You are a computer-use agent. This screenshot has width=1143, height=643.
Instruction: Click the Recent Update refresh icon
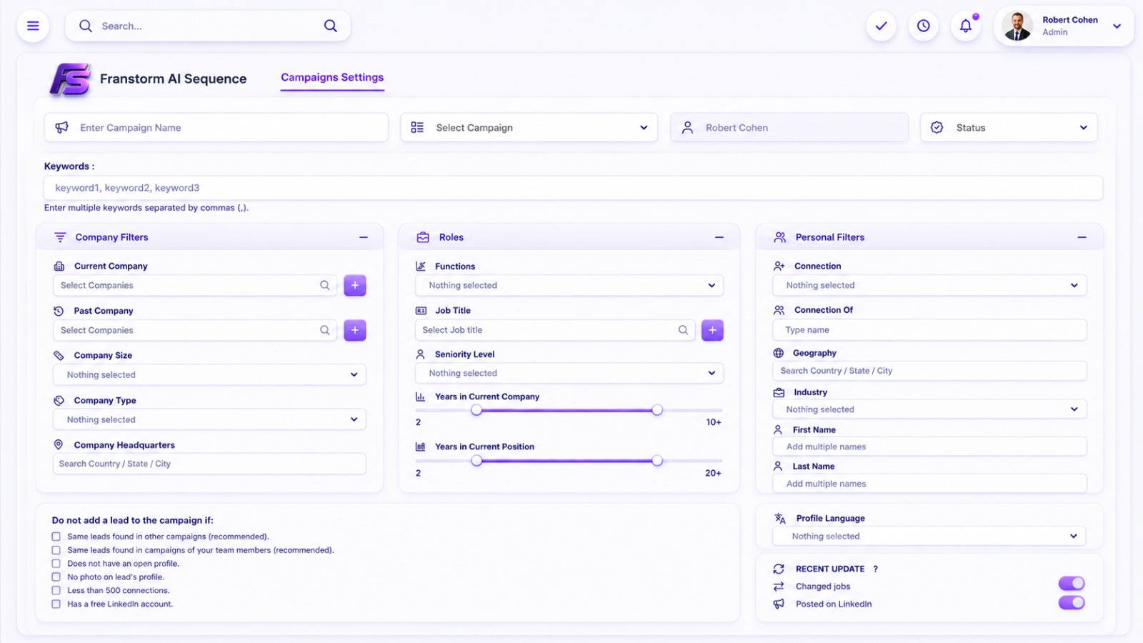click(x=779, y=569)
